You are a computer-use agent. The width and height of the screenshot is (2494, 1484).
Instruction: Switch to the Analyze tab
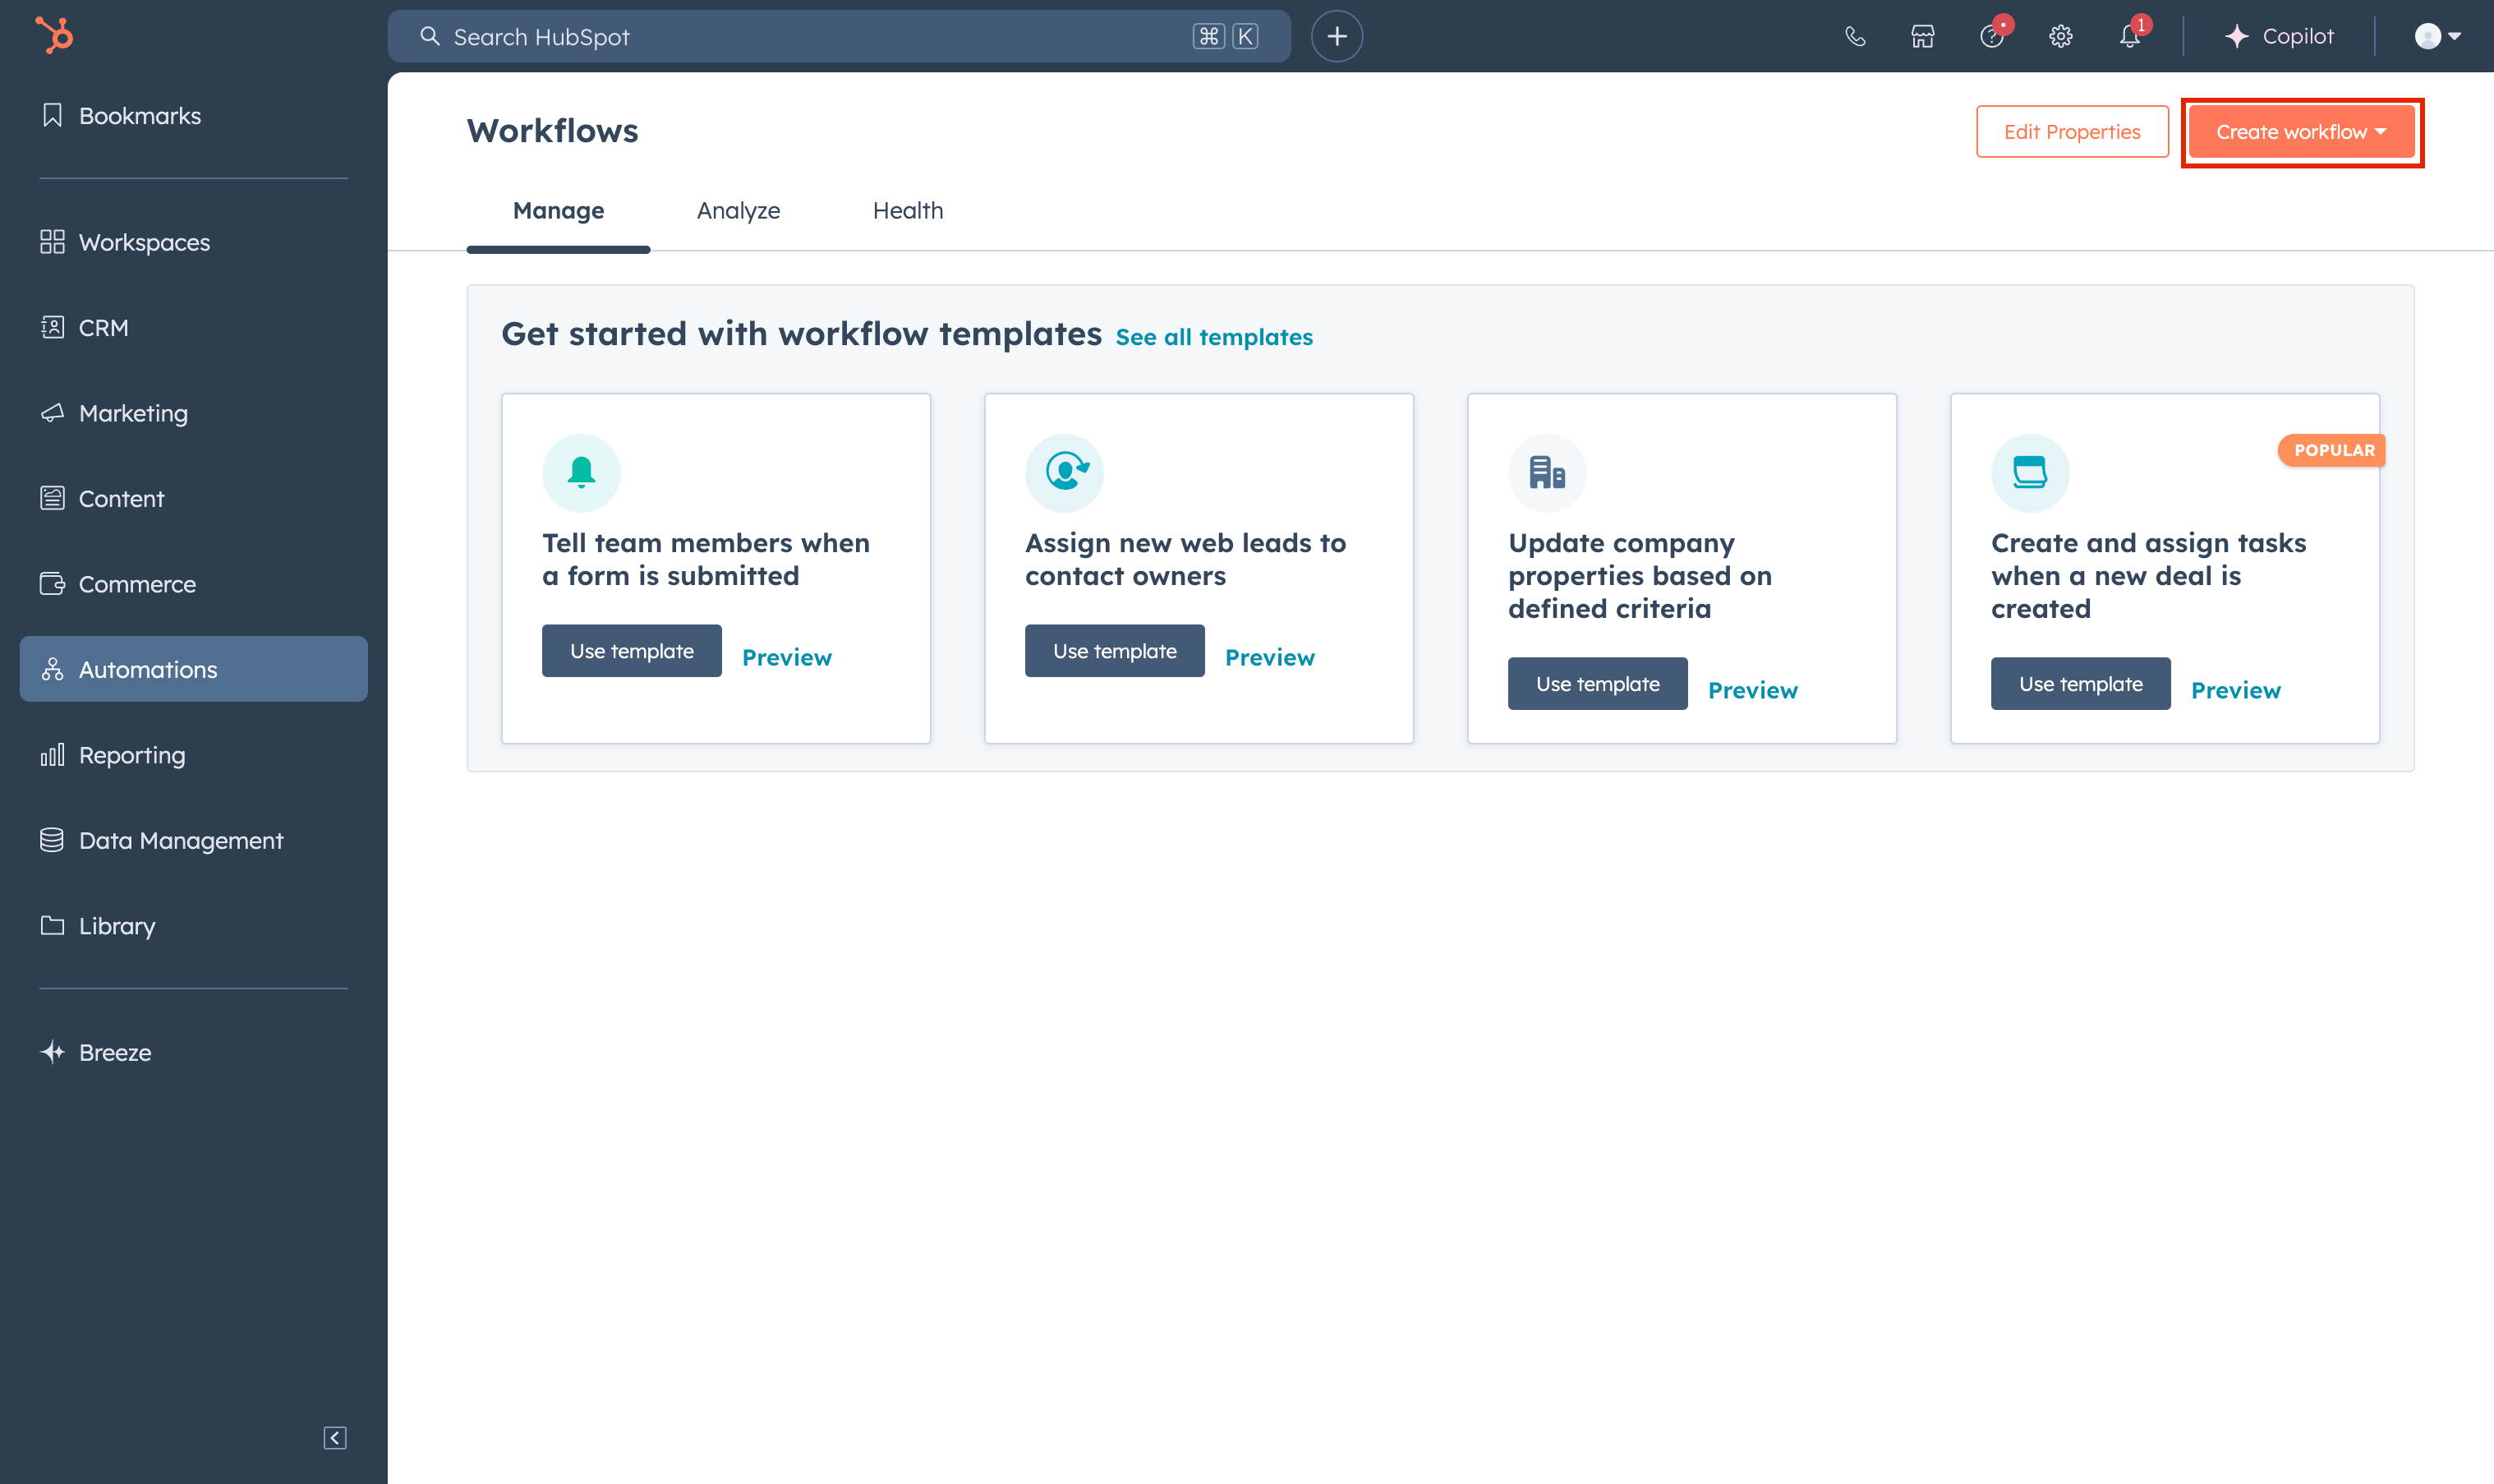coord(738,210)
